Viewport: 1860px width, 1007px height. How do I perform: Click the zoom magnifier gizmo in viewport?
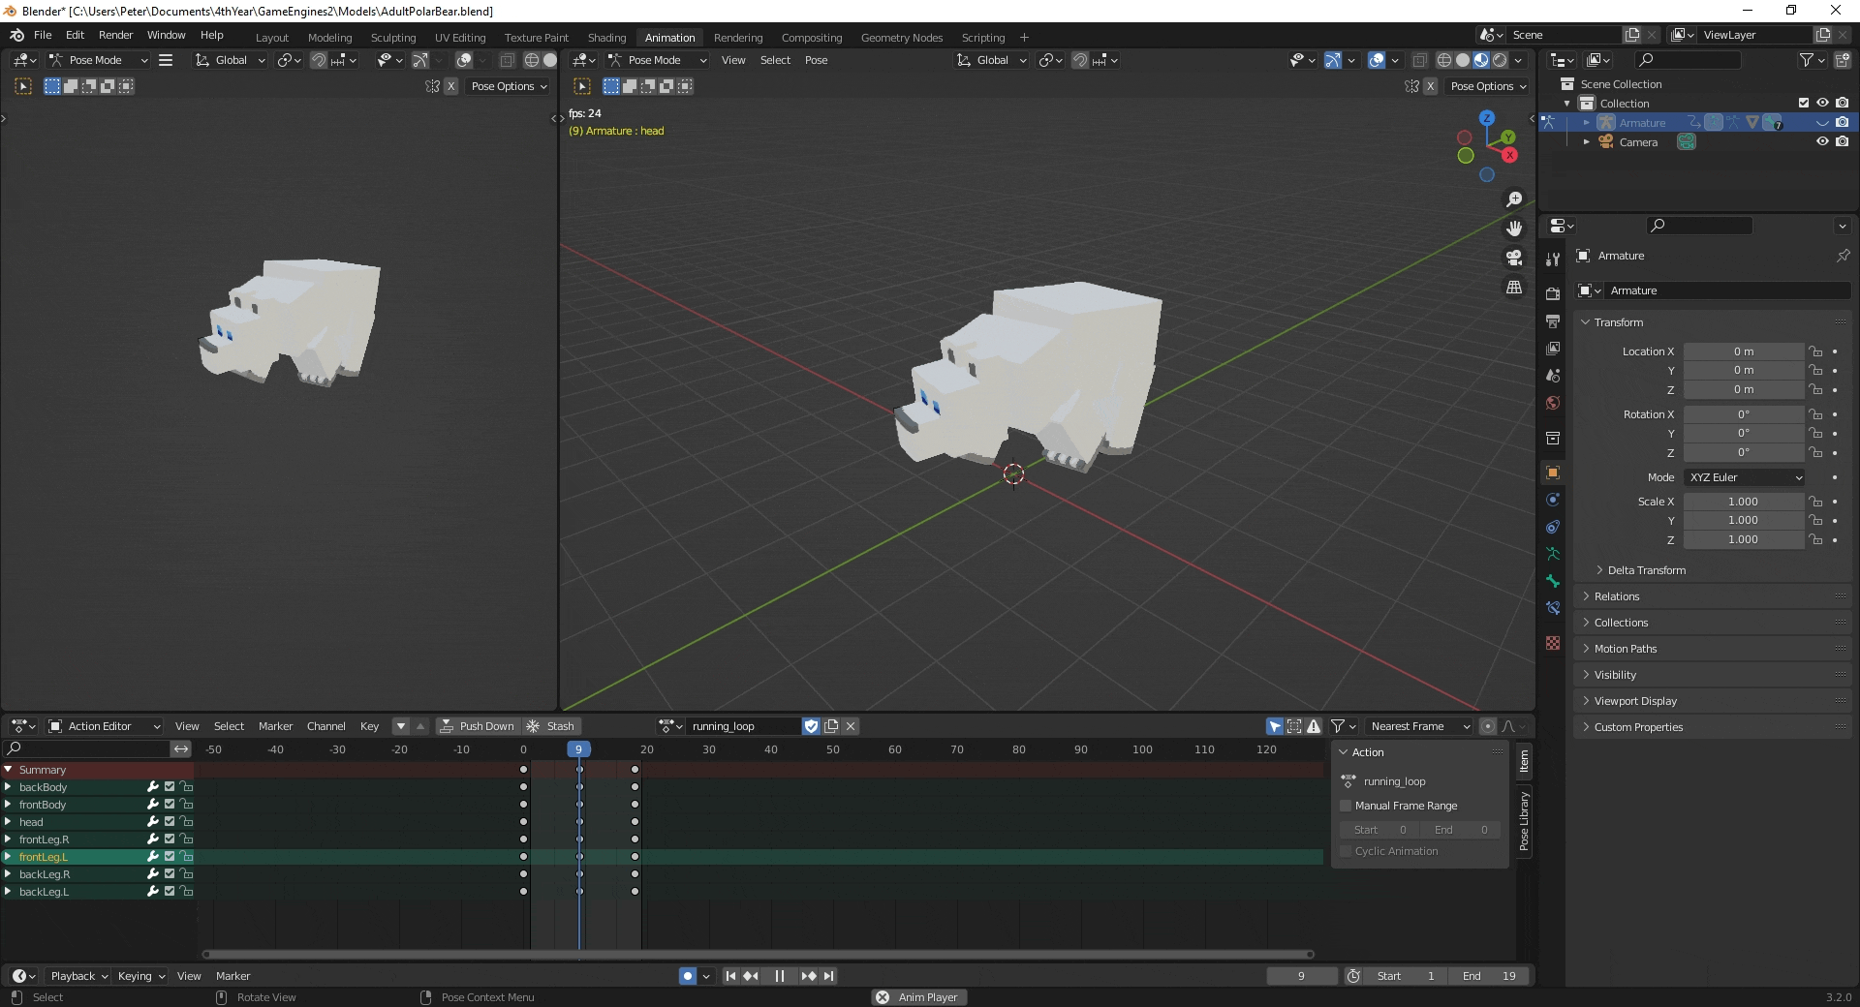1513,199
